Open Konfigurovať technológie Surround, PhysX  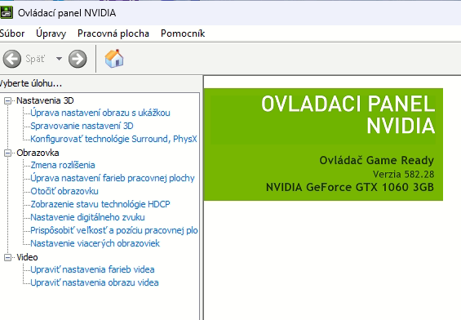(x=113, y=139)
